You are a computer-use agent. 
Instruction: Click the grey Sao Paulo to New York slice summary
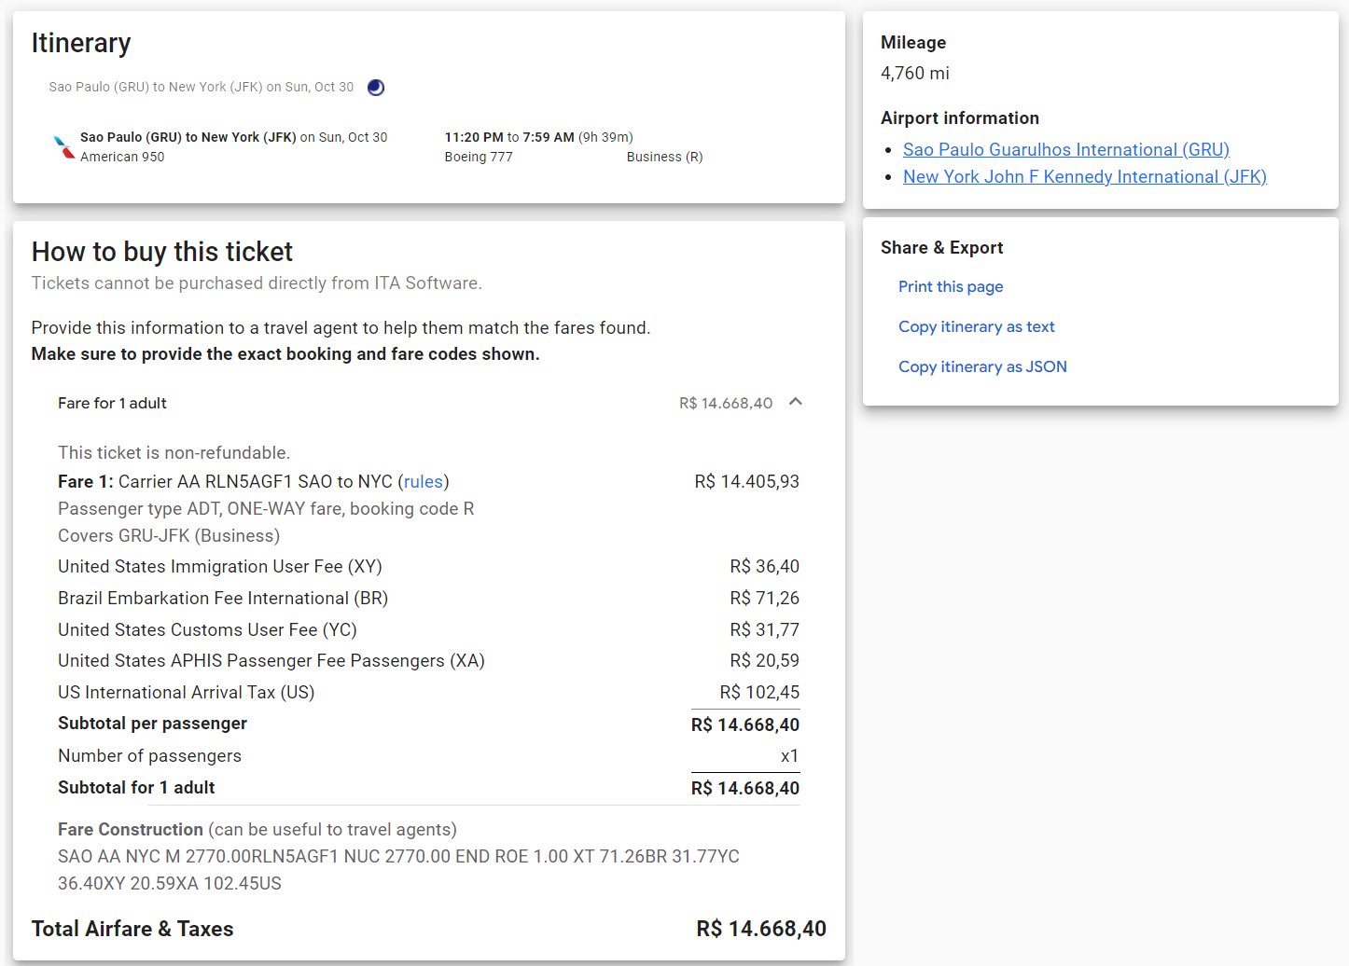[202, 88]
